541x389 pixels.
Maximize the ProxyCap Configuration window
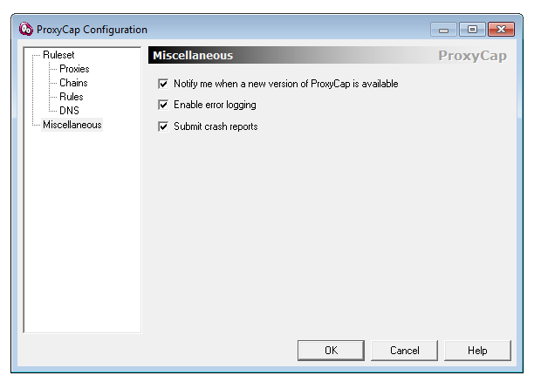[x=471, y=30]
